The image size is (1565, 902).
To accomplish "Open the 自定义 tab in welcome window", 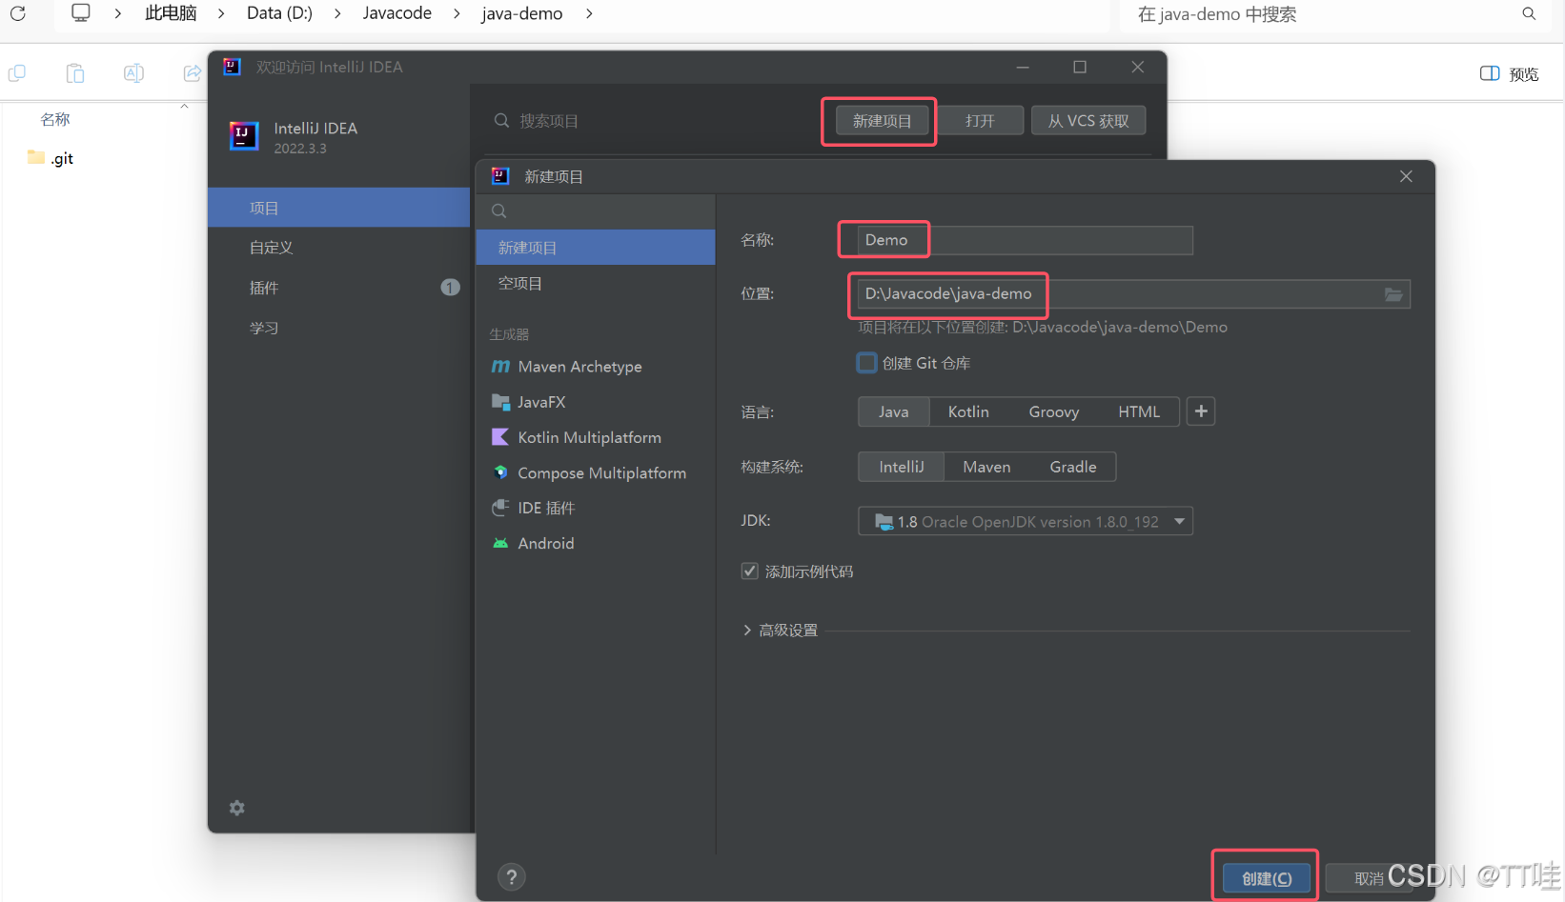I will [339, 248].
